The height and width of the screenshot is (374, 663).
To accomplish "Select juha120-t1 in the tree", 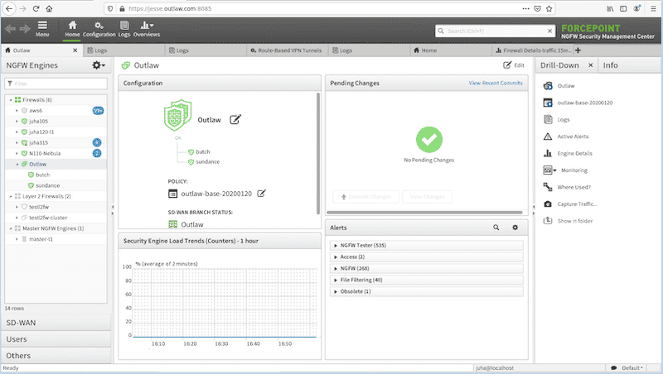I will (41, 132).
